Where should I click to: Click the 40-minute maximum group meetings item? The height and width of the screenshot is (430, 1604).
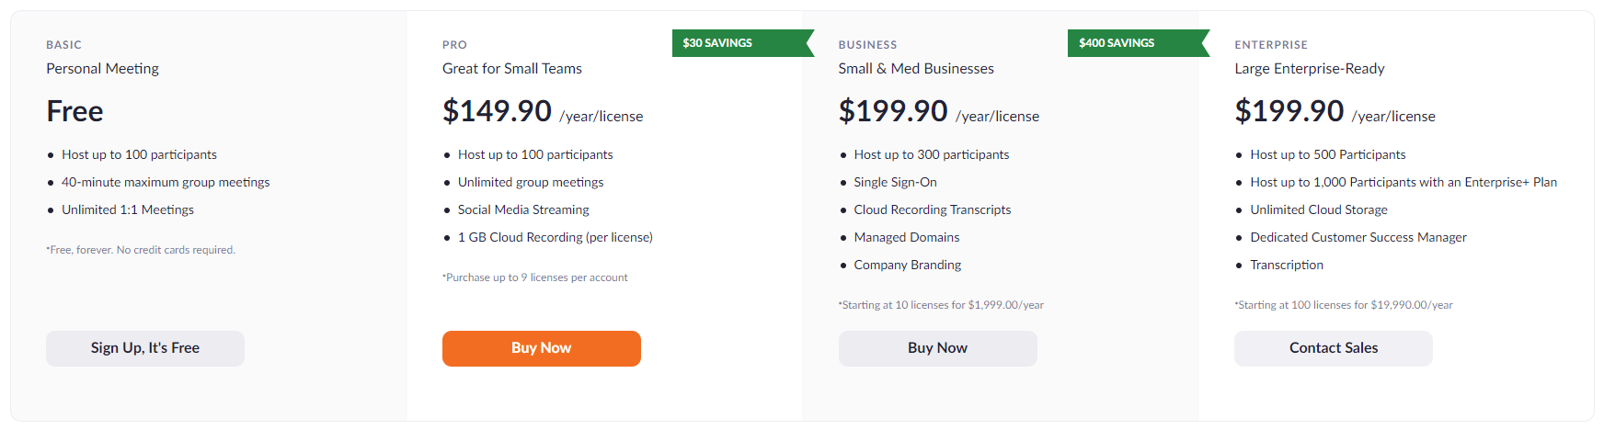[166, 182]
